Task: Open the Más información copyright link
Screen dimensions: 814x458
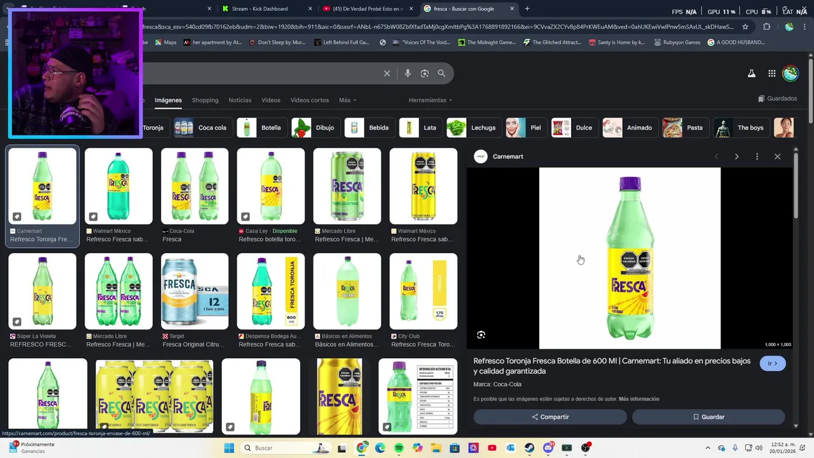Action: (638, 399)
